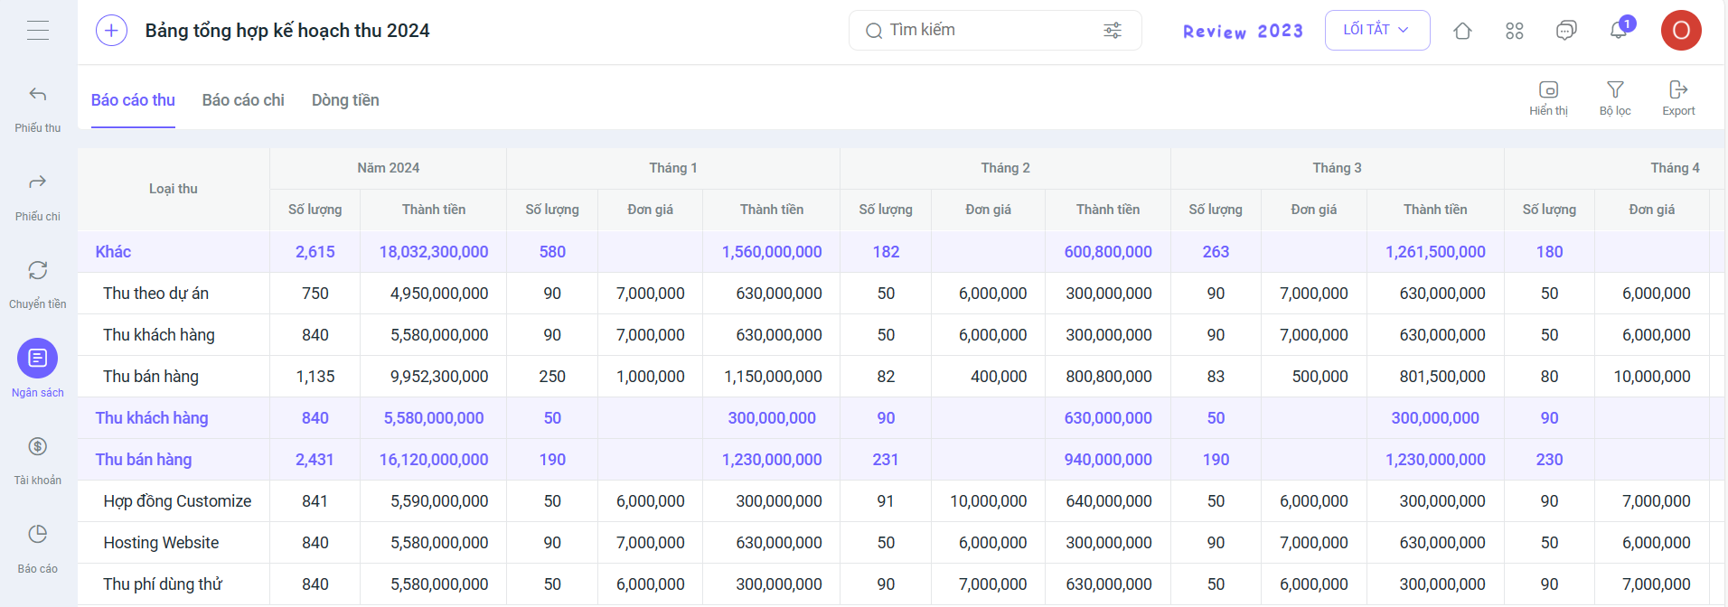Open the apps grid icon
The height and width of the screenshot is (607, 1728).
pos(1515,31)
